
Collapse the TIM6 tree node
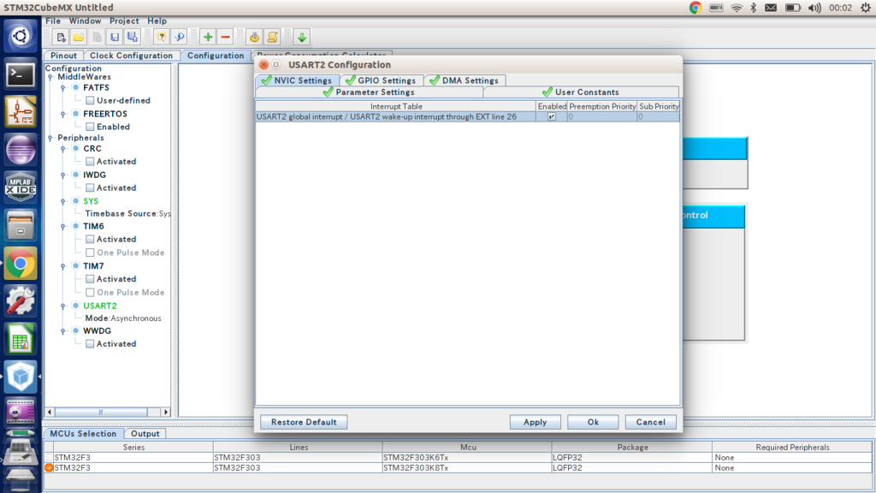tap(63, 226)
